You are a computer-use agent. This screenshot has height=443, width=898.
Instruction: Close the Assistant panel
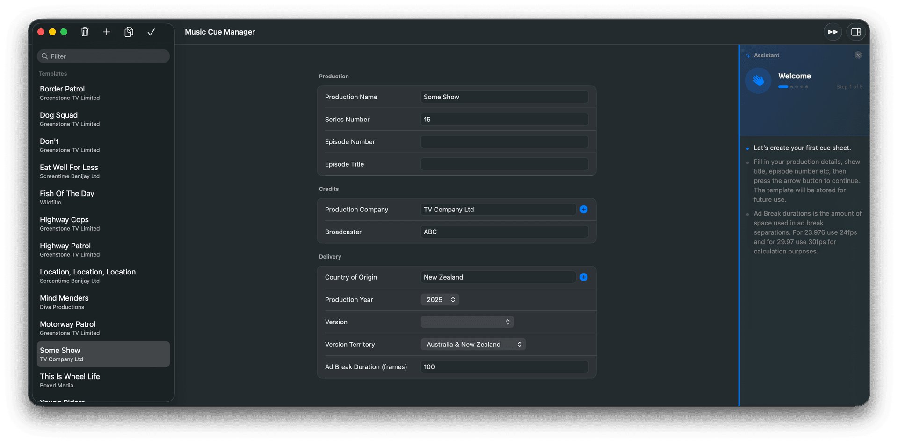pyautogui.click(x=858, y=55)
